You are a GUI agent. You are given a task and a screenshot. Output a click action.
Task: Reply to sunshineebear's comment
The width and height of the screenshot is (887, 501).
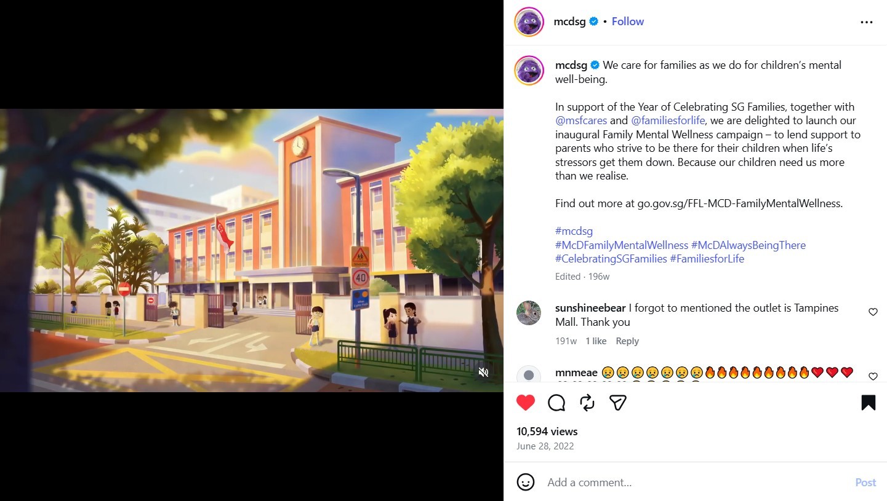click(x=627, y=341)
